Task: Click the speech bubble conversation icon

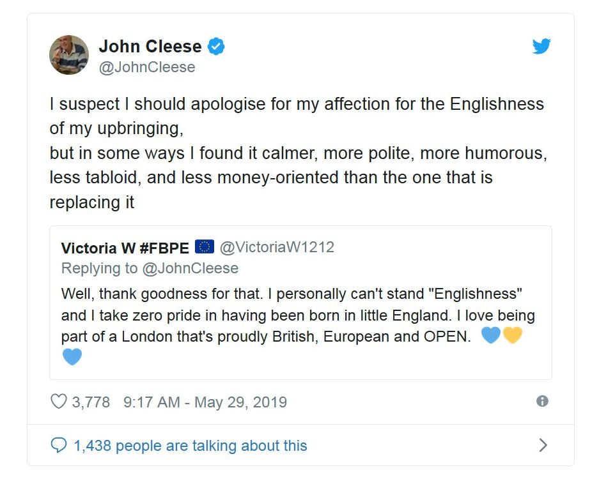Action: 58,445
